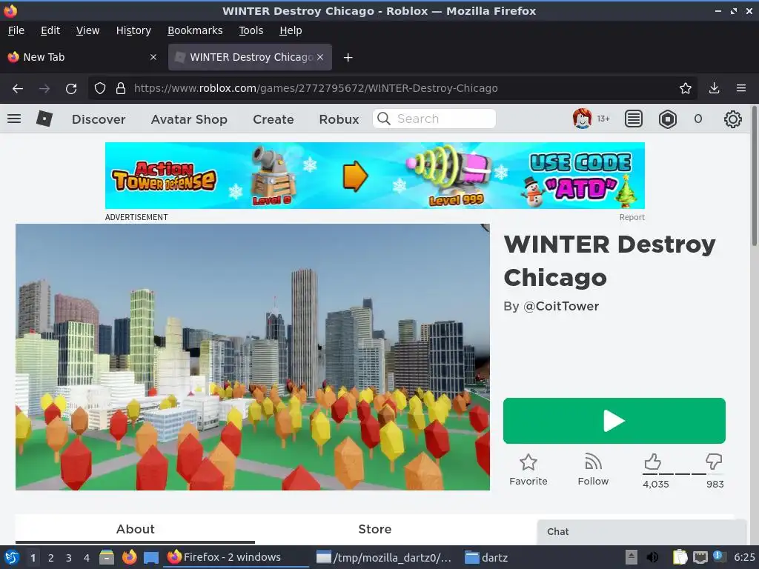This screenshot has width=759, height=569.
Task: Open the Avatar Shop link
Action: [x=189, y=119]
